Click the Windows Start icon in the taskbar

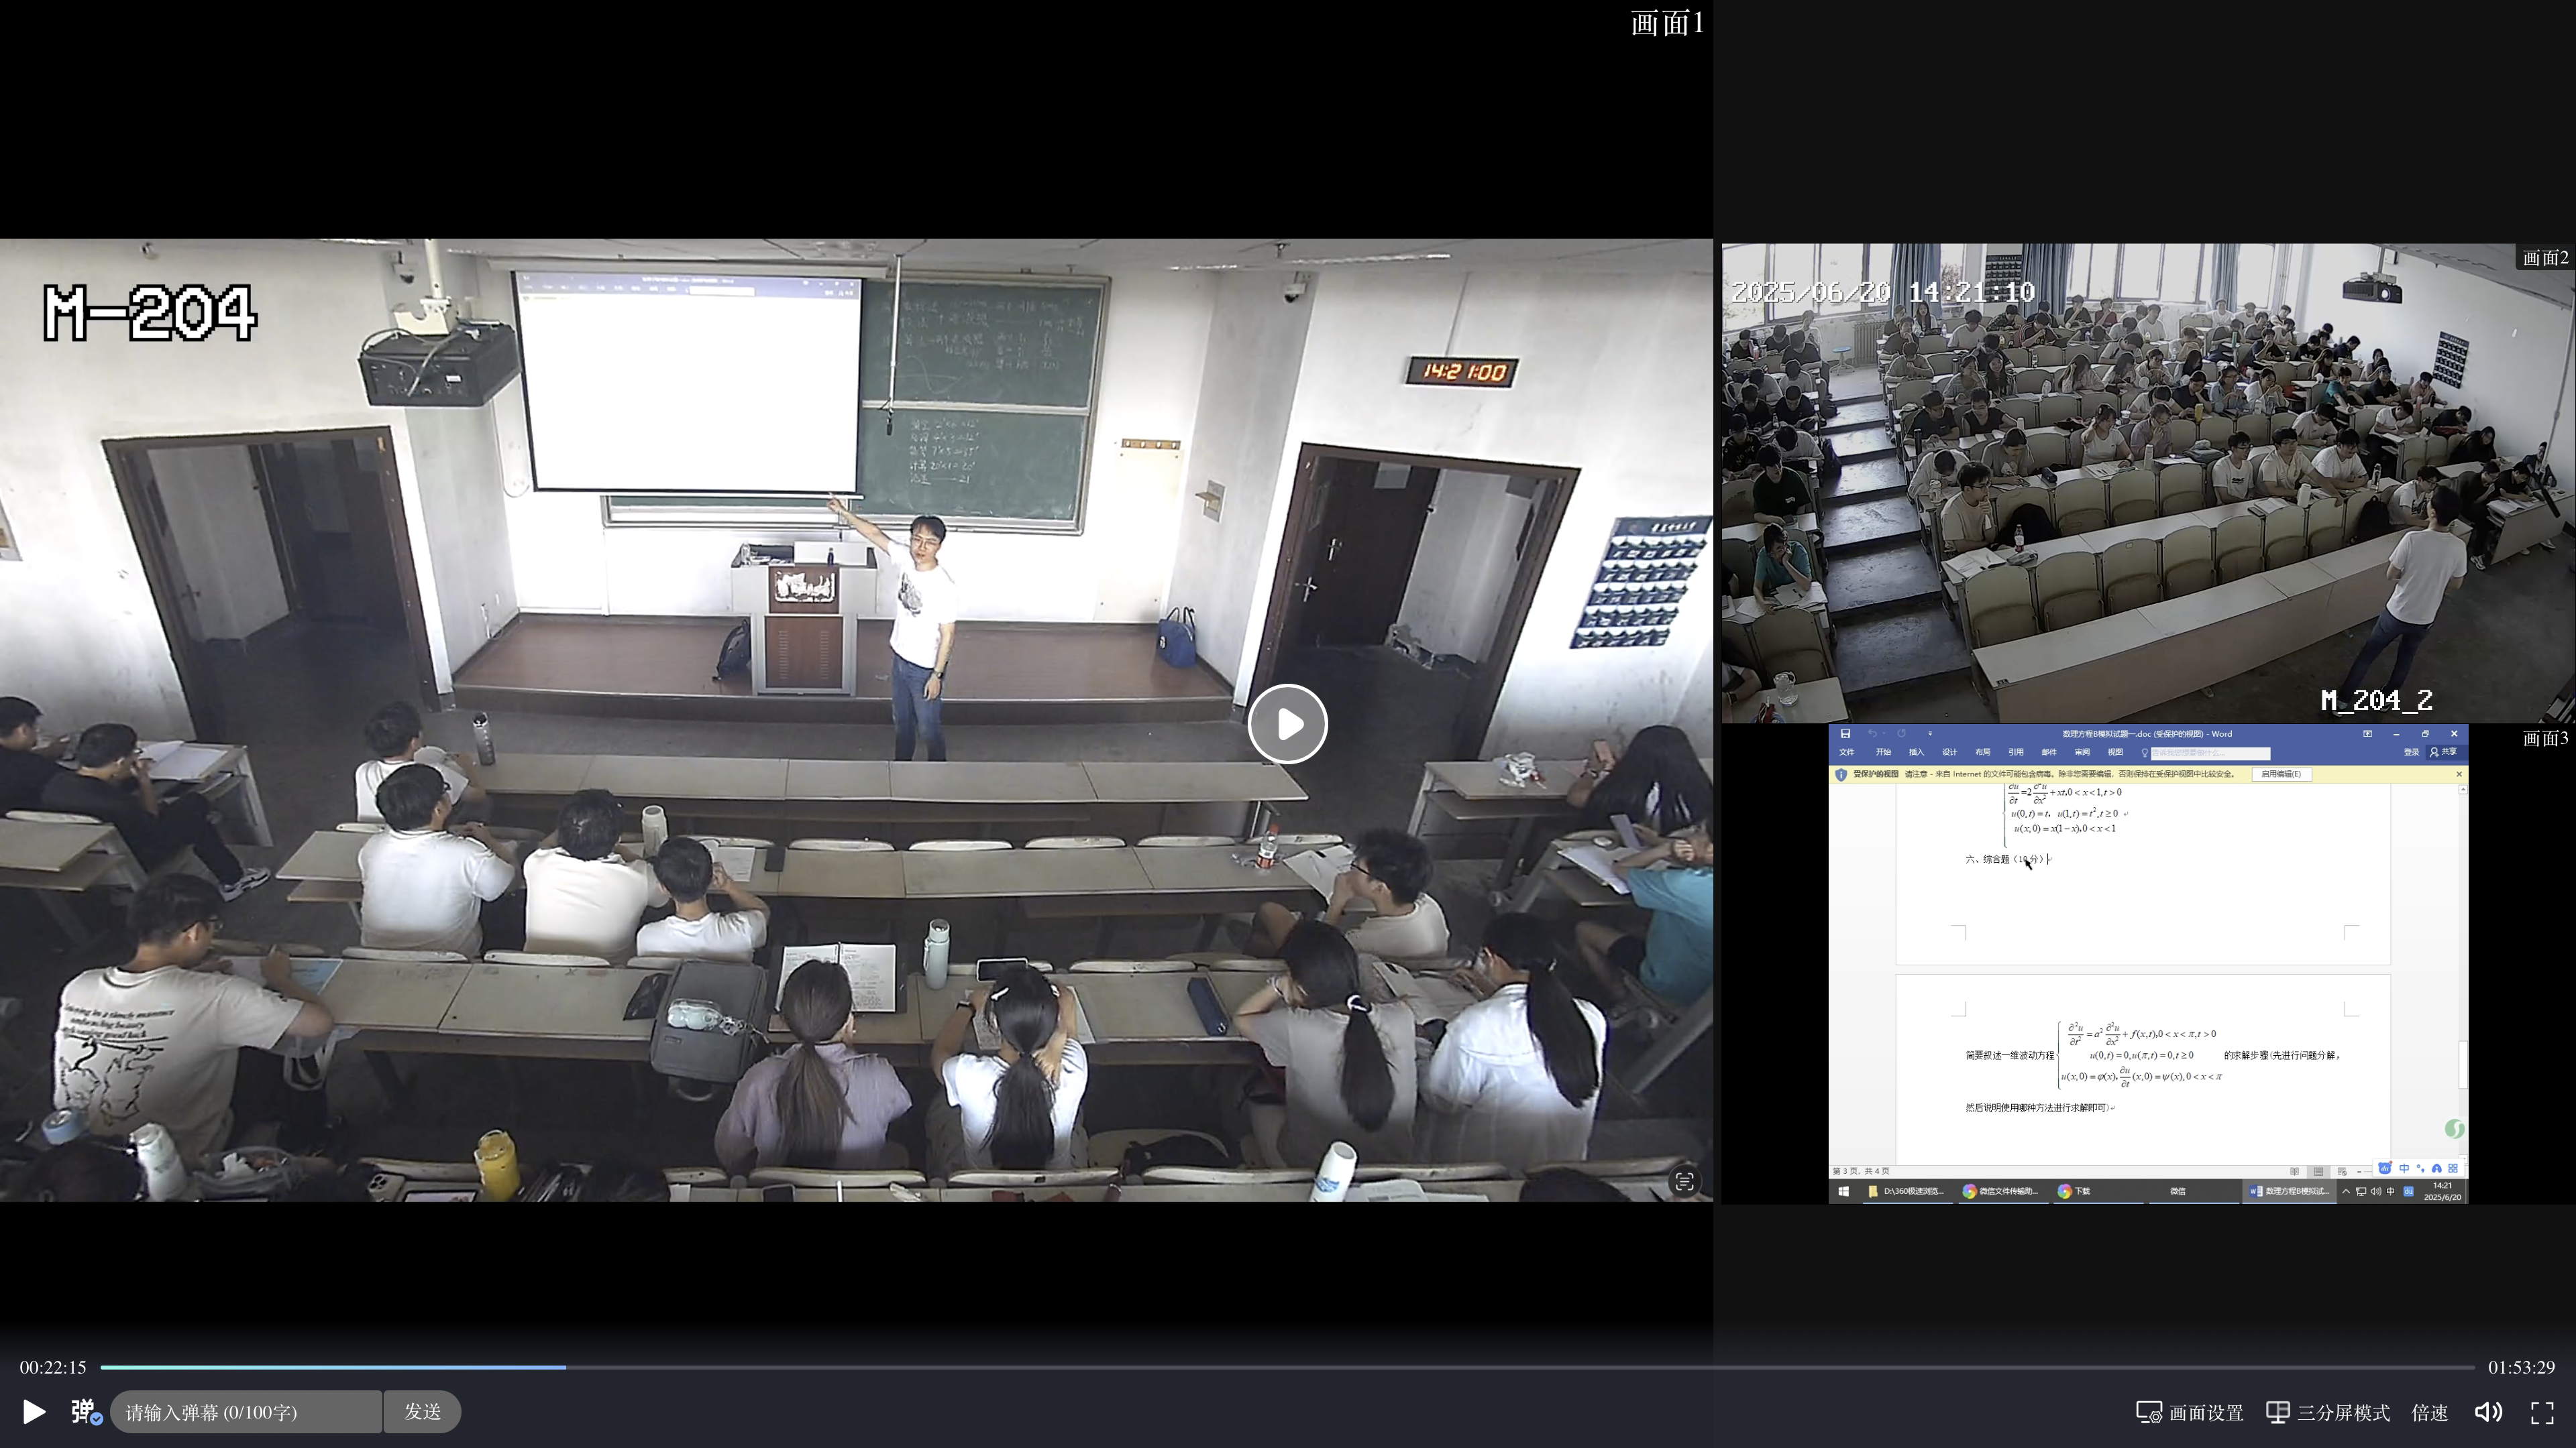pyautogui.click(x=1843, y=1191)
